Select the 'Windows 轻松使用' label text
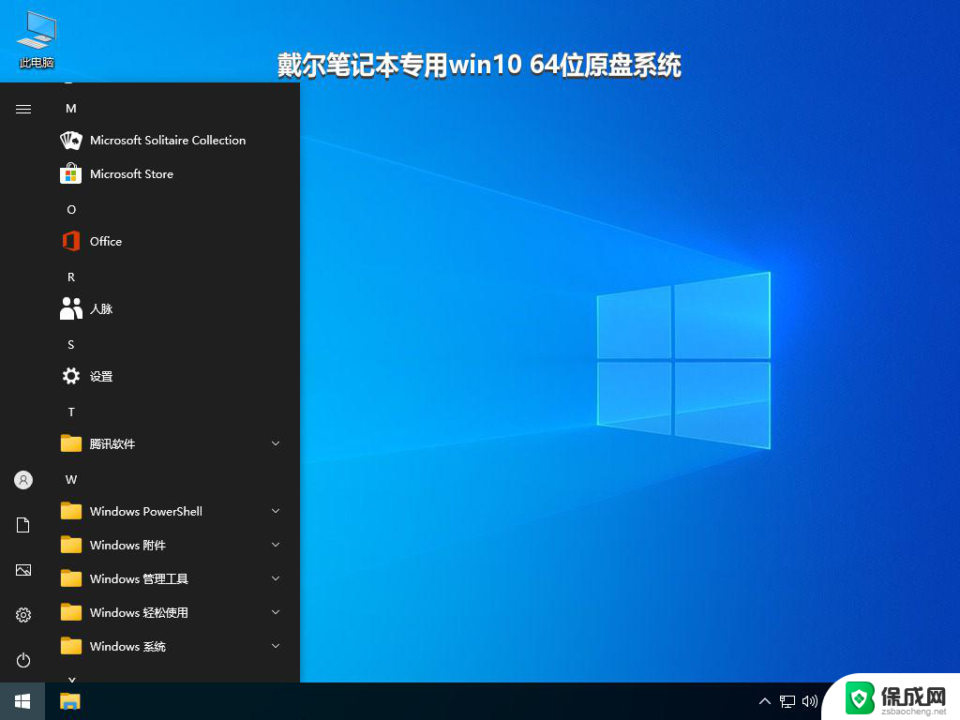Image resolution: width=960 pixels, height=720 pixels. point(139,612)
